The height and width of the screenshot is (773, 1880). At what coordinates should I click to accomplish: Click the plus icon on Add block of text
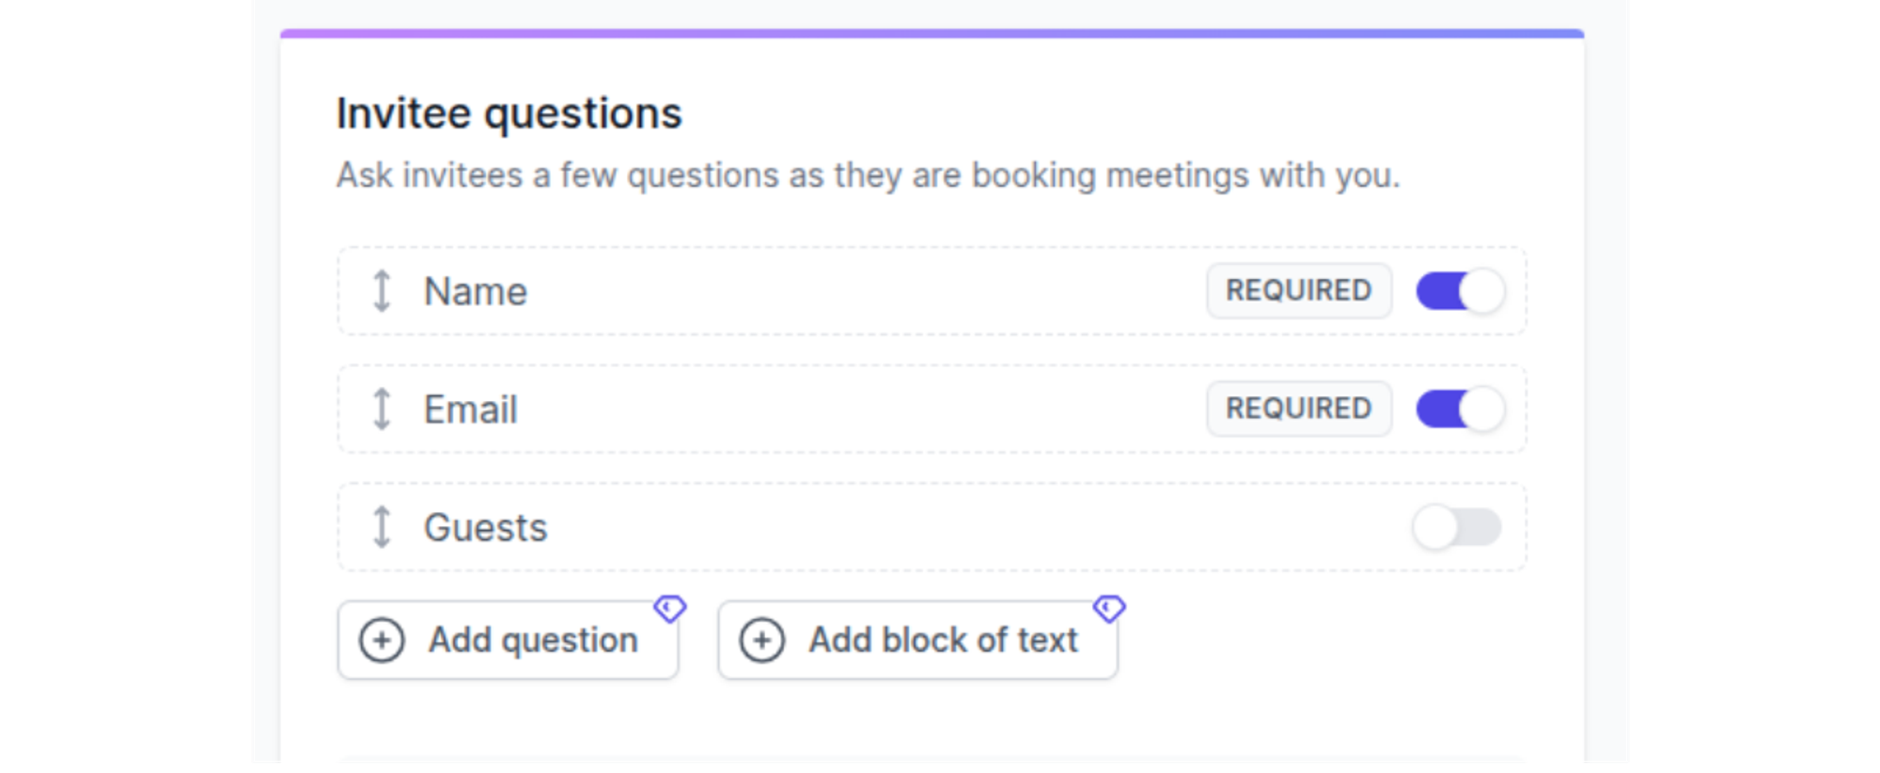coord(761,640)
